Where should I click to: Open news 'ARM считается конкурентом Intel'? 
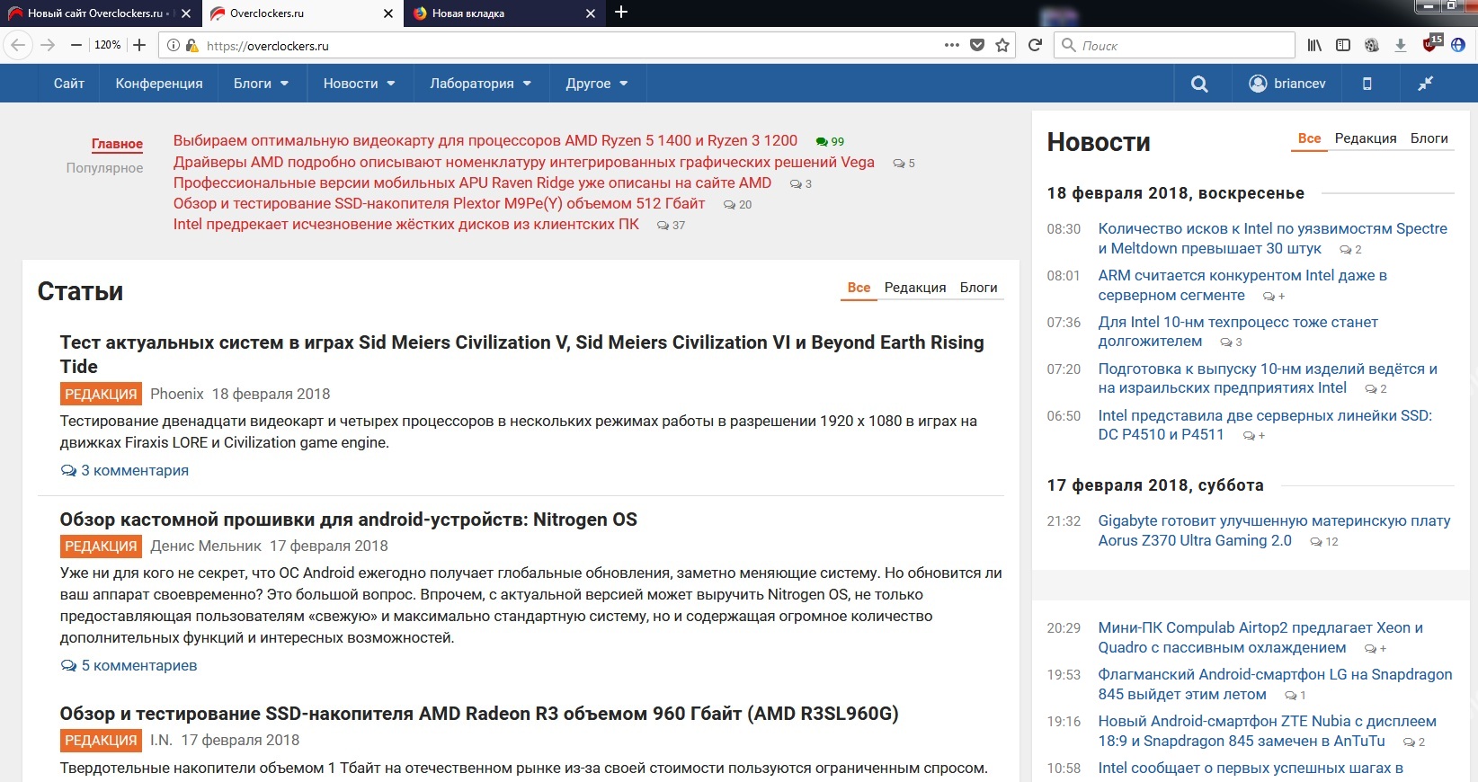(x=1242, y=285)
